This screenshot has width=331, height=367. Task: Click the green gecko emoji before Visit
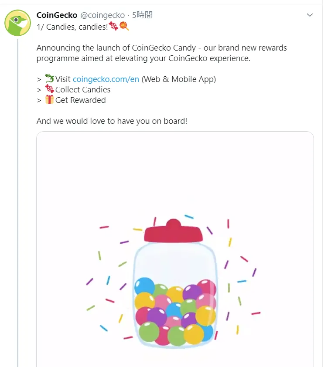click(49, 78)
